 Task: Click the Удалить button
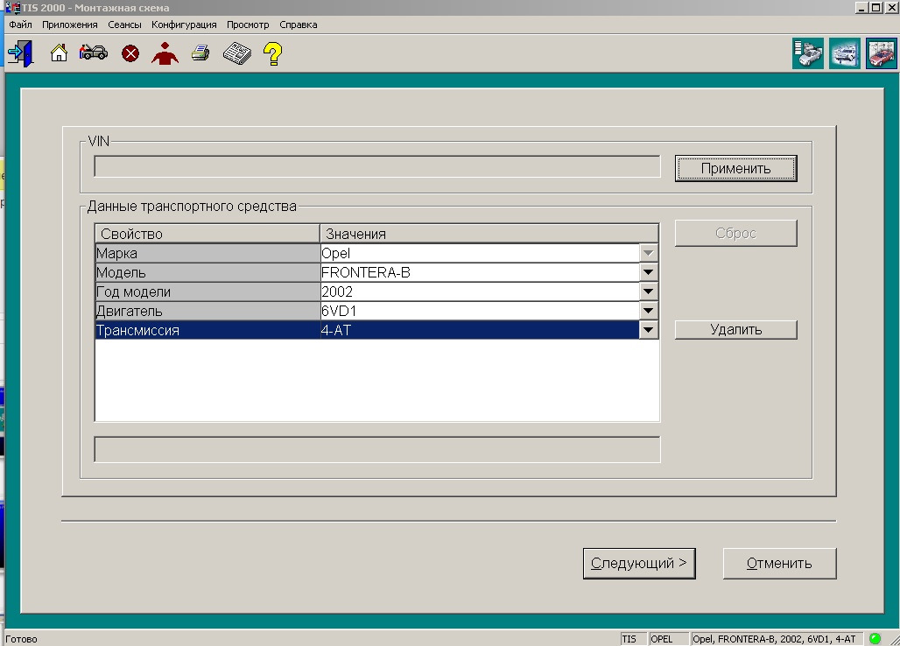pyautogui.click(x=735, y=330)
